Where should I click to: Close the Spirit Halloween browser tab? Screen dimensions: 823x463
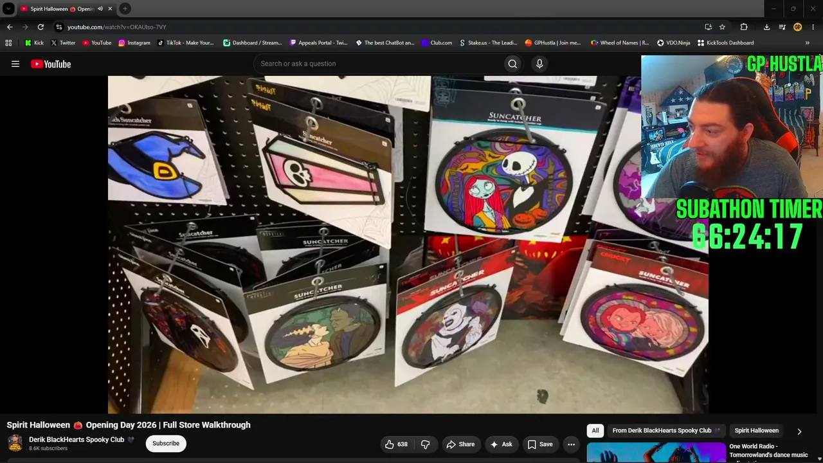tap(111, 9)
